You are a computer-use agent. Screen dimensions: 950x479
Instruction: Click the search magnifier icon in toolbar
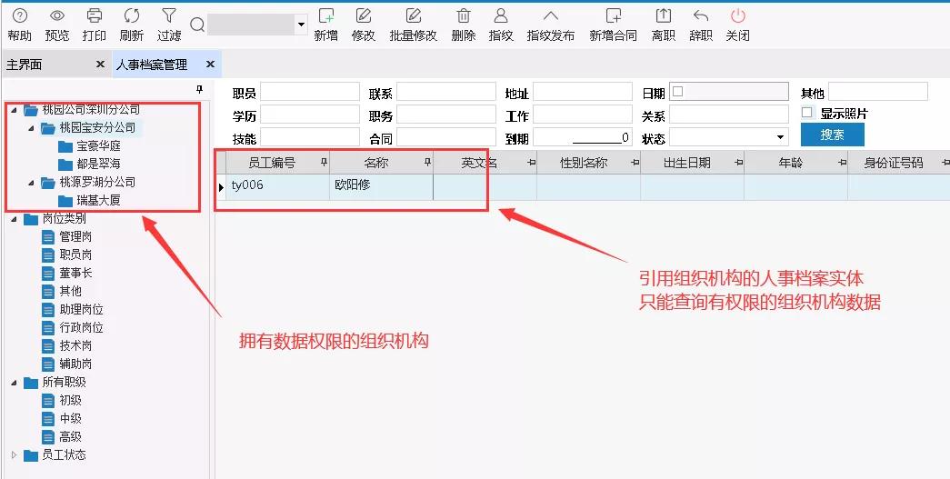[x=197, y=25]
